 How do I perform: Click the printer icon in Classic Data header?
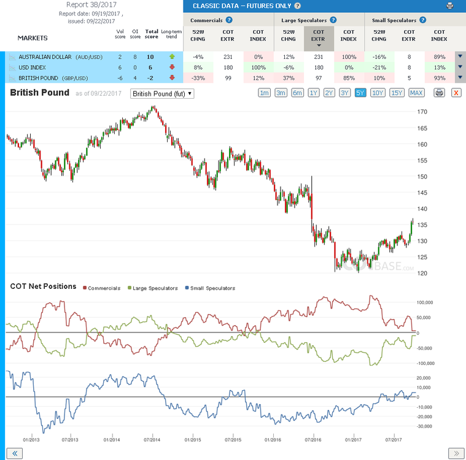tap(449, 6)
